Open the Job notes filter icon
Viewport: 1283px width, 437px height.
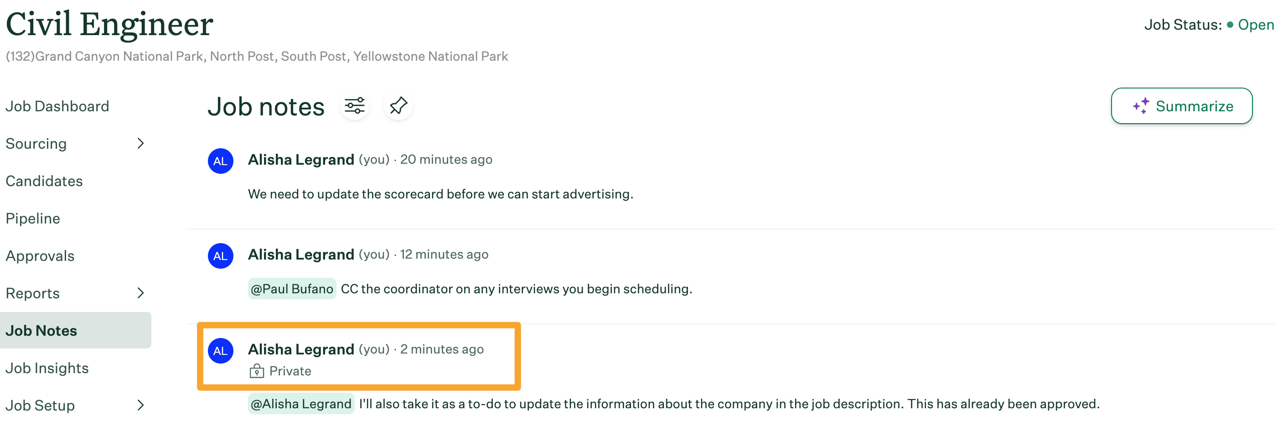pyautogui.click(x=355, y=106)
